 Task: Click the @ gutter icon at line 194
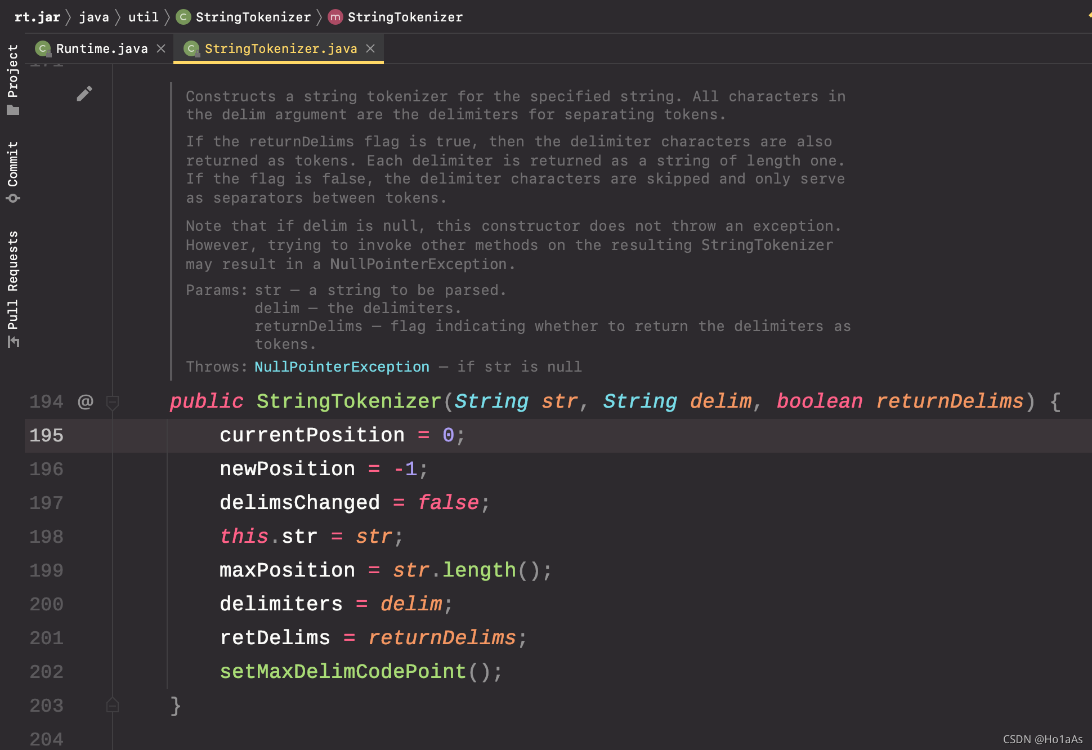pos(86,401)
